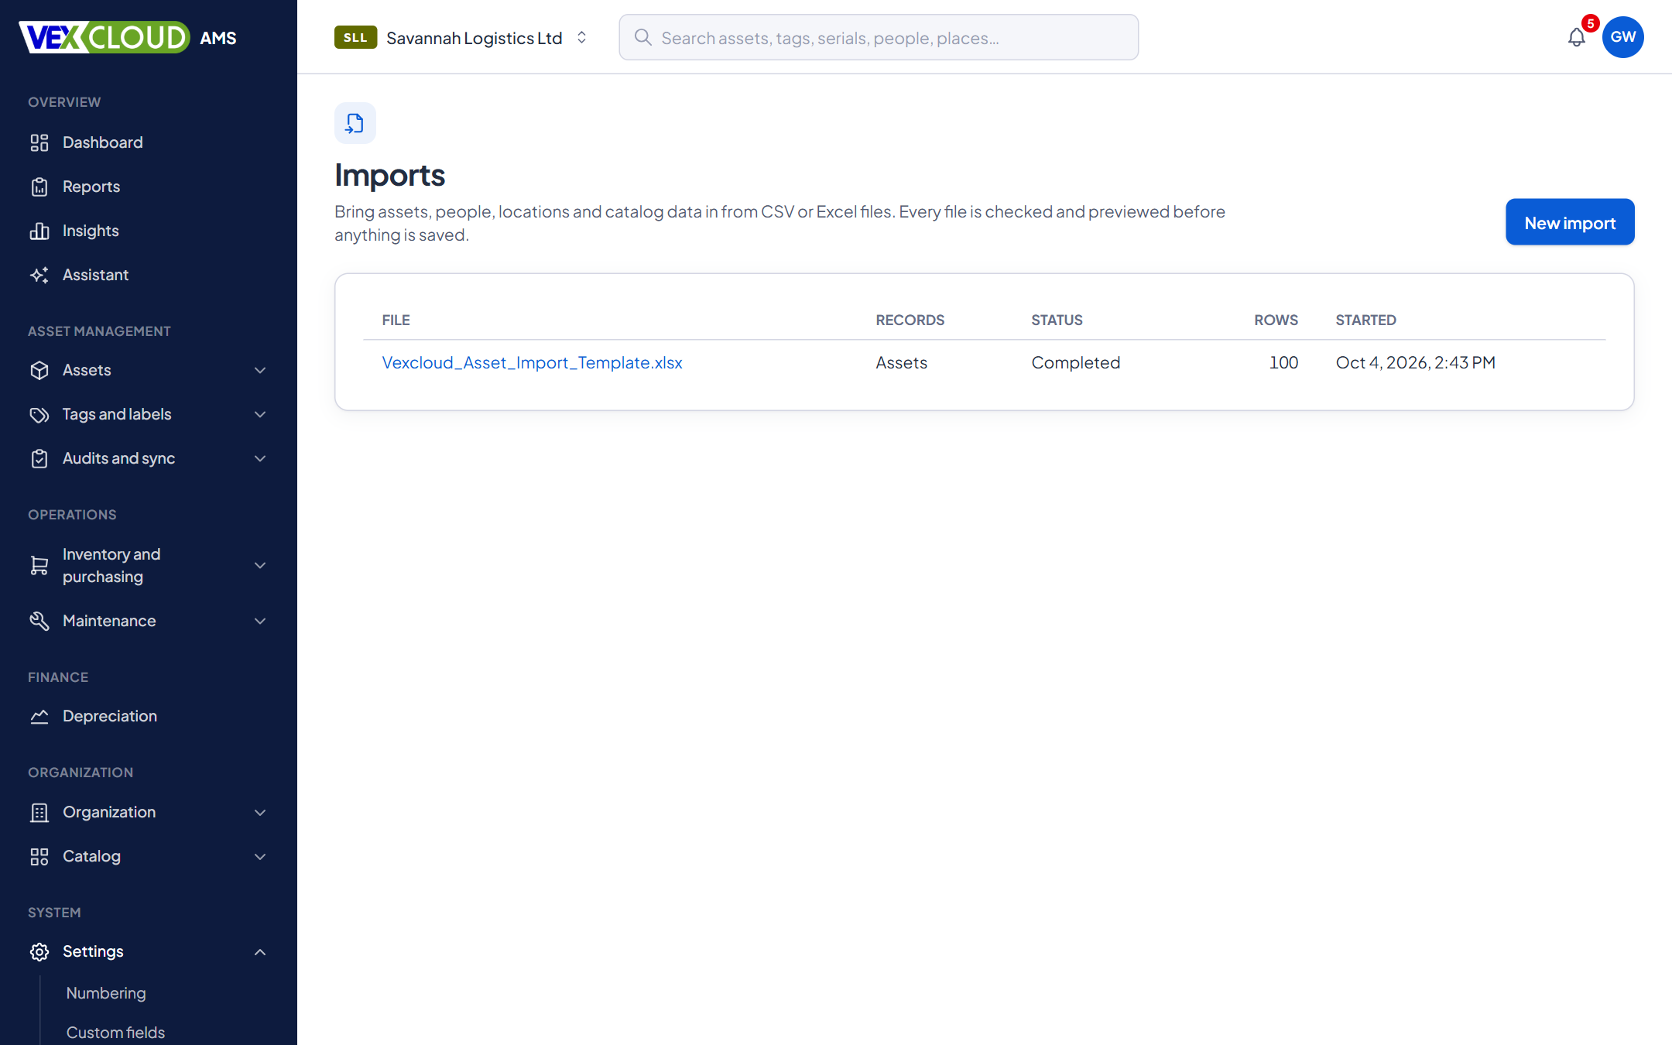Open Numbering under Settings

click(106, 993)
